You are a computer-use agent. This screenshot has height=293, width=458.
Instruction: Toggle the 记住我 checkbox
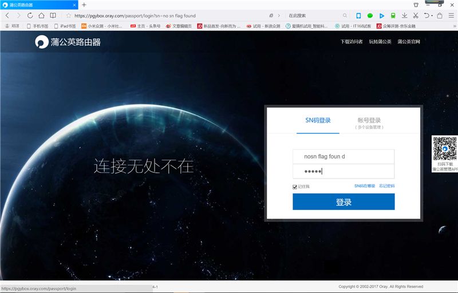coord(295,187)
